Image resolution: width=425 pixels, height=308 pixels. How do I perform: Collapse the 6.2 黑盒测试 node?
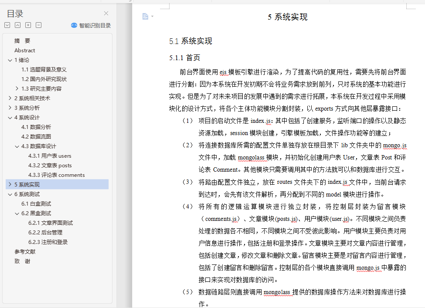coord(17,213)
